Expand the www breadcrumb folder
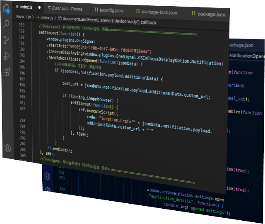Viewport: 265px width, 224px height. [x=19, y=17]
